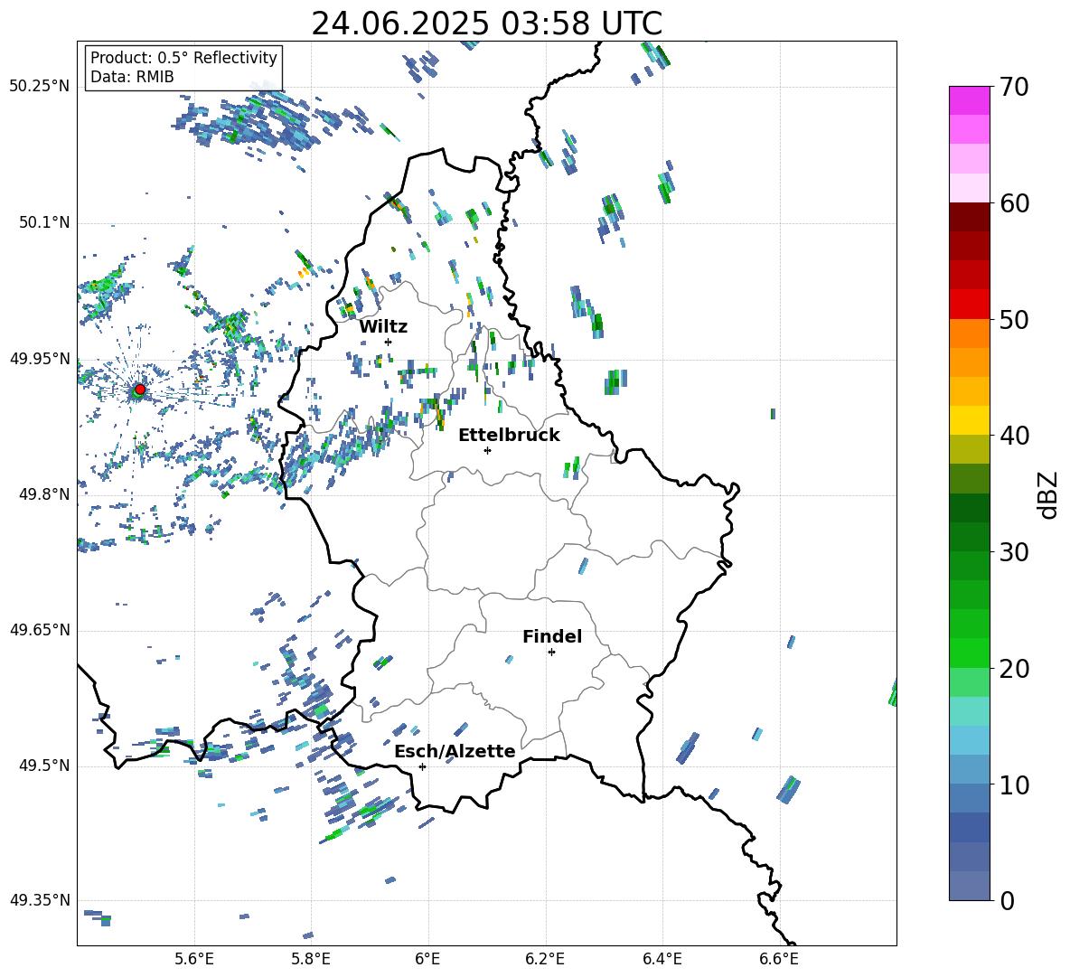
Task: Click the colorbar tick label '30'
Action: [x=1014, y=552]
